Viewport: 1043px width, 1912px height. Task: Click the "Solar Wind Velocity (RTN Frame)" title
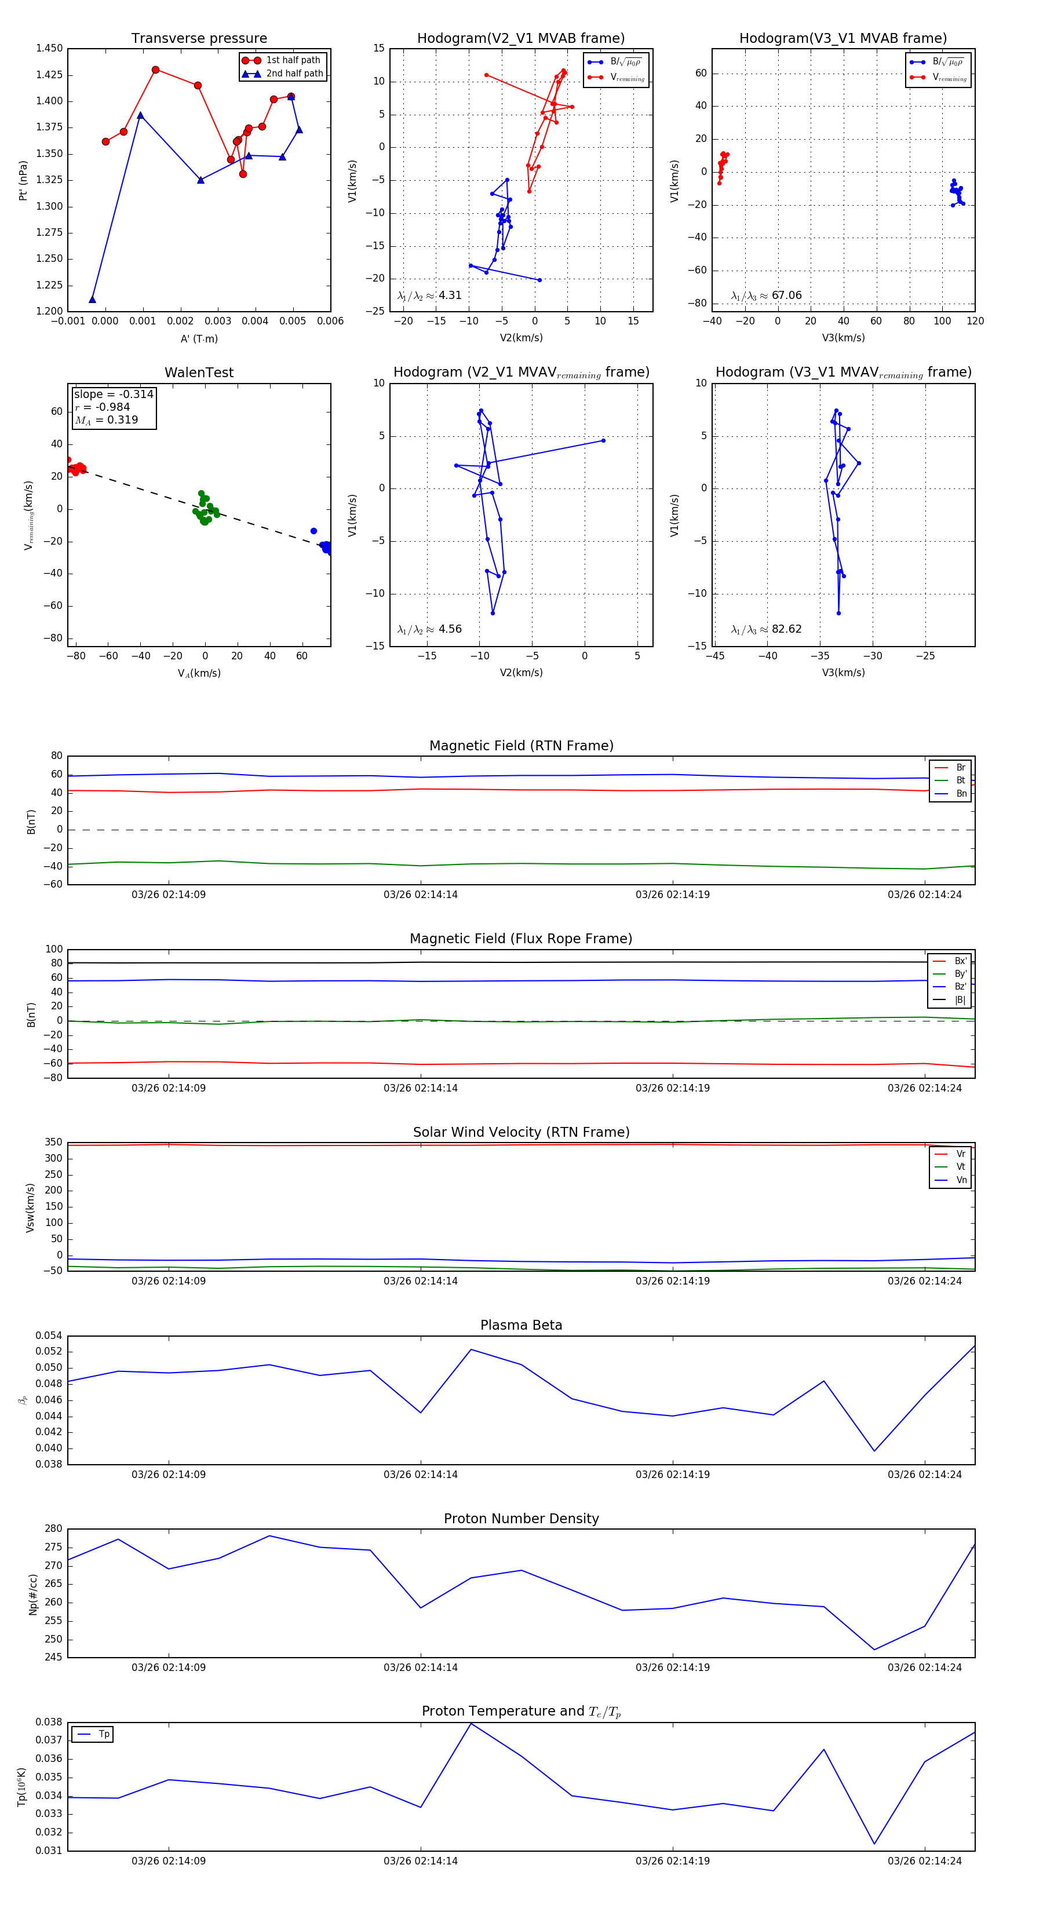point(521,1132)
